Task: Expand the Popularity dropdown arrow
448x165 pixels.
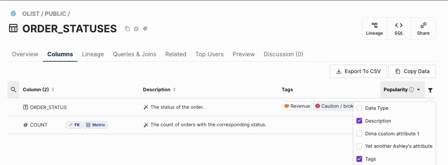Action: click(x=418, y=90)
